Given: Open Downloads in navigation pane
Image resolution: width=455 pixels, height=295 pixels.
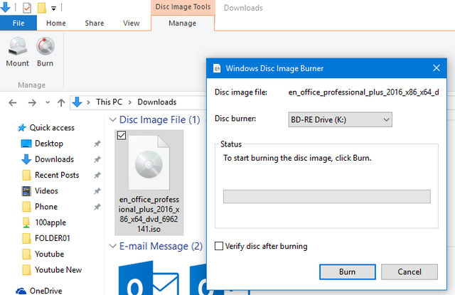Looking at the screenshot, I should 54,159.
